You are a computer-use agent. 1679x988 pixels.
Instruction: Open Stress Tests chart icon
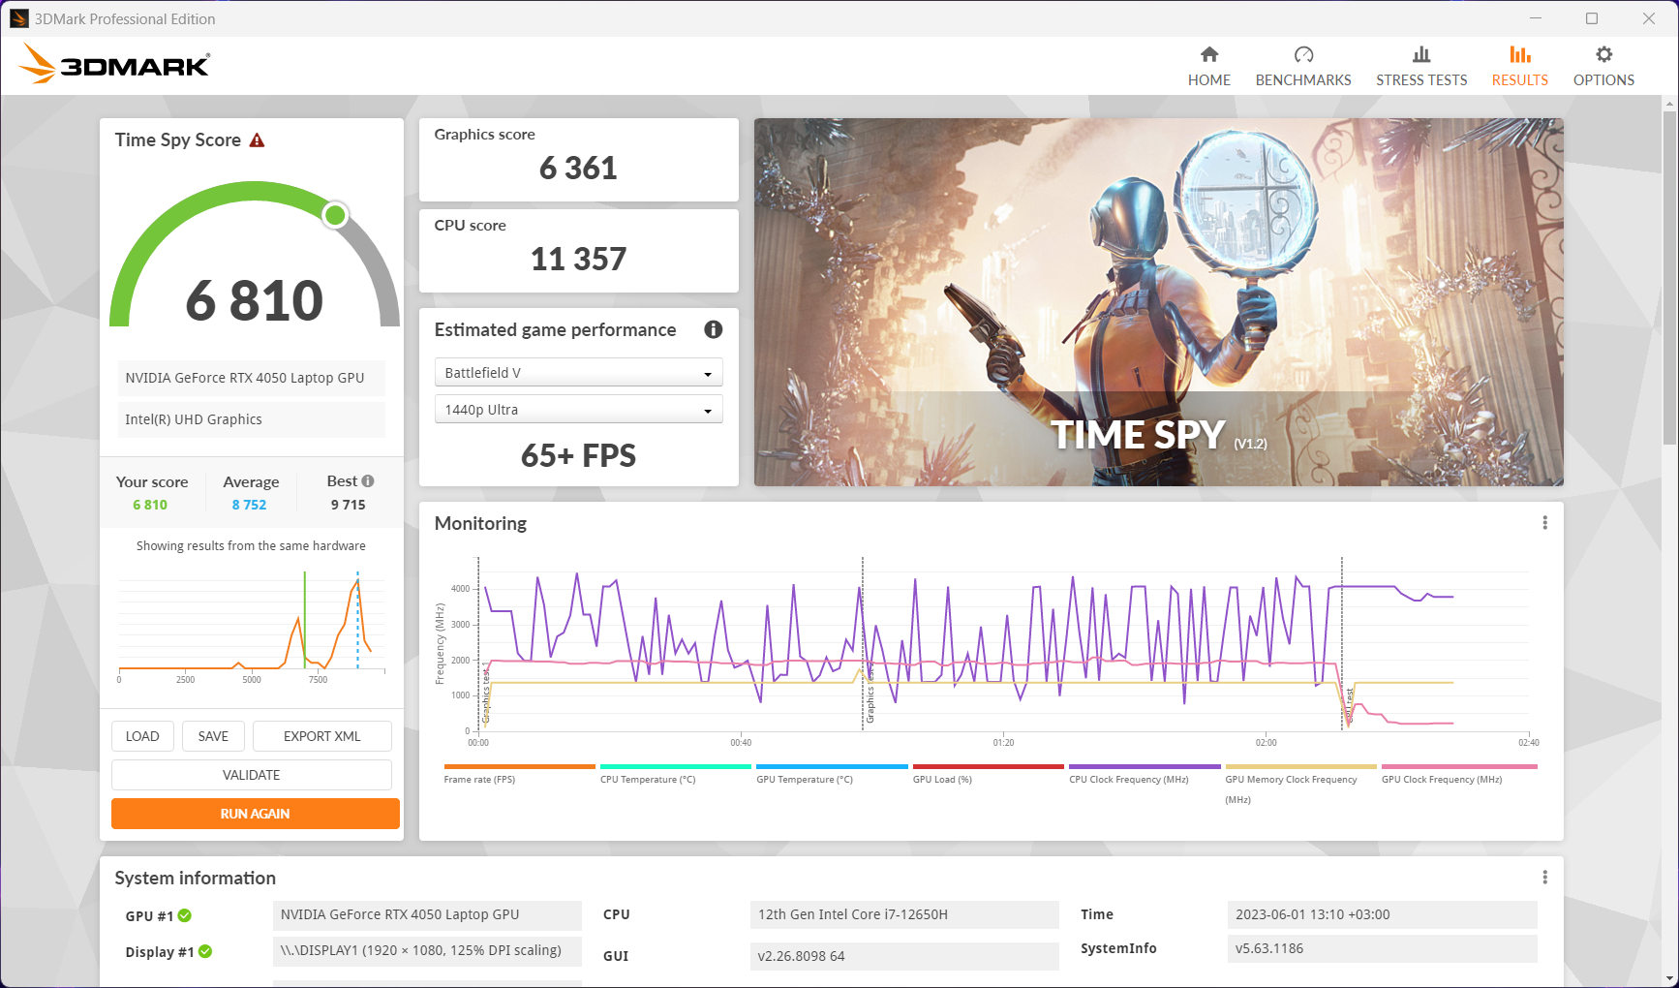[1421, 54]
